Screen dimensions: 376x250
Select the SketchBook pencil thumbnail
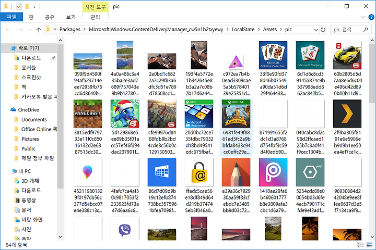coord(236,172)
